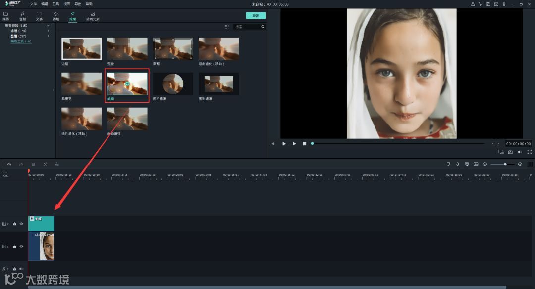
Task: Toggle the lock on video track 1
Action: click(15, 246)
